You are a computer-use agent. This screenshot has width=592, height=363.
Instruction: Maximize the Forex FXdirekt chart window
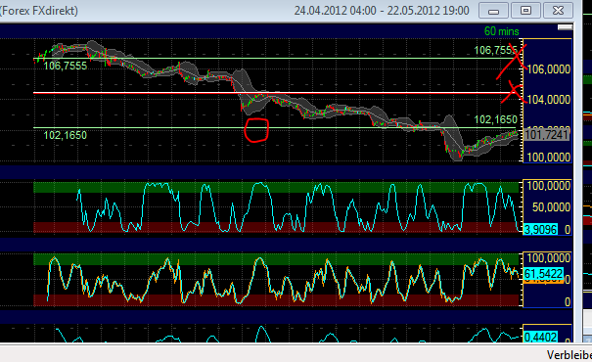tap(525, 11)
